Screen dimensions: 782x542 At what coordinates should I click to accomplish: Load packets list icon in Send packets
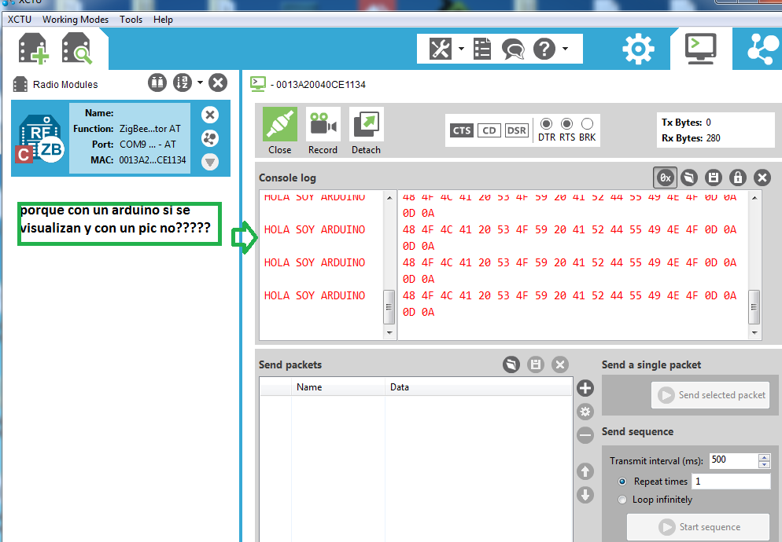point(511,364)
